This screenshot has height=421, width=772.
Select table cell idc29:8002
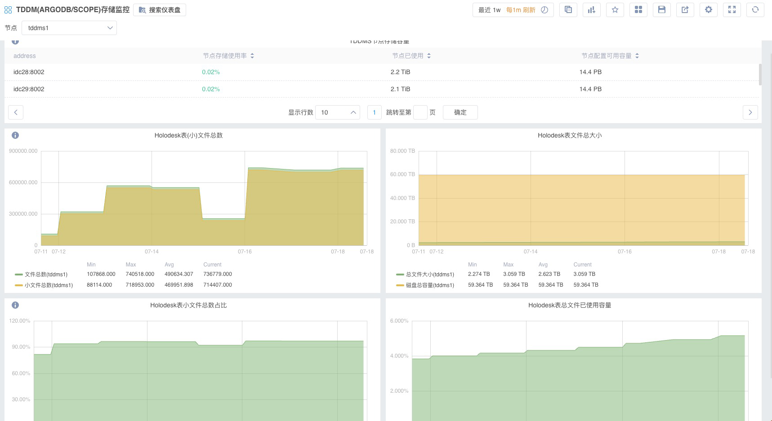[x=29, y=89]
